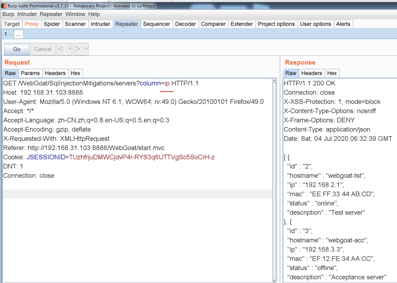Click the "EF:12:FE:34:AA:CC" mac value
This screenshot has height=283, width=397.
(341, 259)
